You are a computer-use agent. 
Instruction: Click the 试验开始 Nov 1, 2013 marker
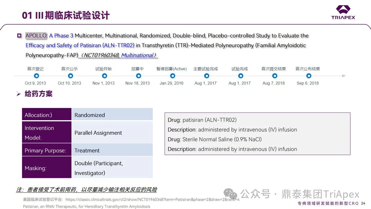pyautogui.click(x=105, y=76)
